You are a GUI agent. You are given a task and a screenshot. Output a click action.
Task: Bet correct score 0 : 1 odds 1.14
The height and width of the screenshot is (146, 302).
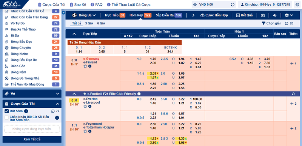pyautogui.click(x=79, y=50)
